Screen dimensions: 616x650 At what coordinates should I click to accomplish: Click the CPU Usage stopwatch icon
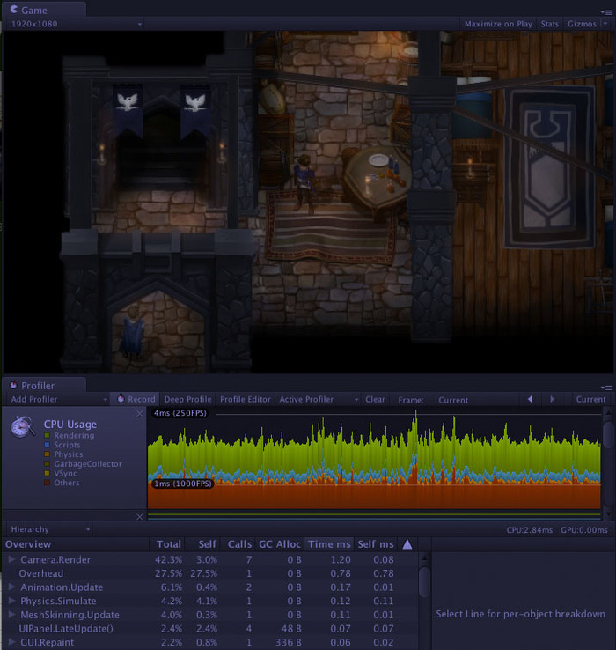click(x=23, y=426)
